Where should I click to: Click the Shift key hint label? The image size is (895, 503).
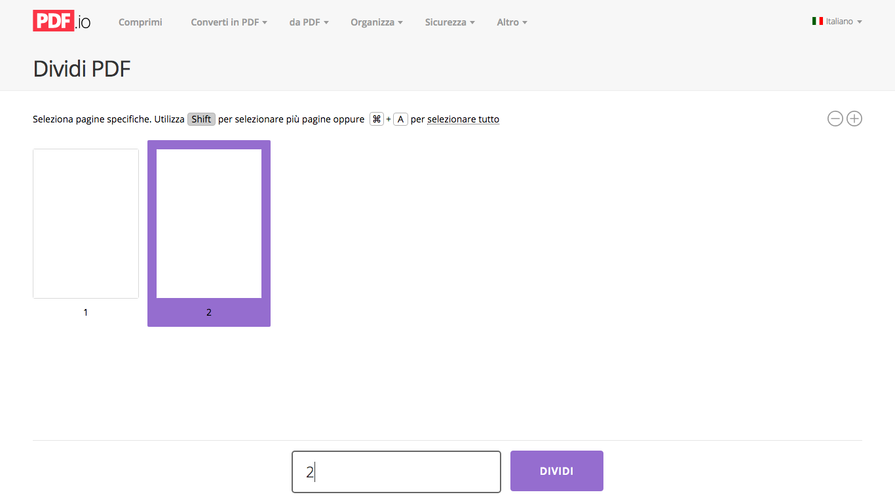201,119
